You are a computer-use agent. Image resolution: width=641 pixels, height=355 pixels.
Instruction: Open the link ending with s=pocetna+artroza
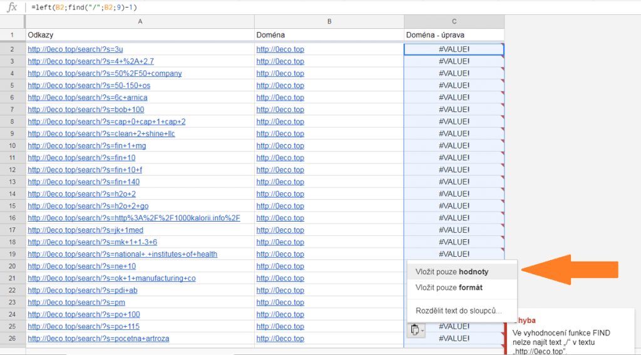(x=98, y=339)
